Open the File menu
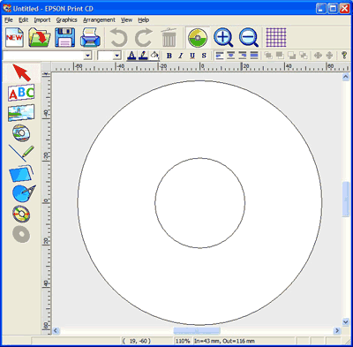353x347 pixels. point(9,20)
